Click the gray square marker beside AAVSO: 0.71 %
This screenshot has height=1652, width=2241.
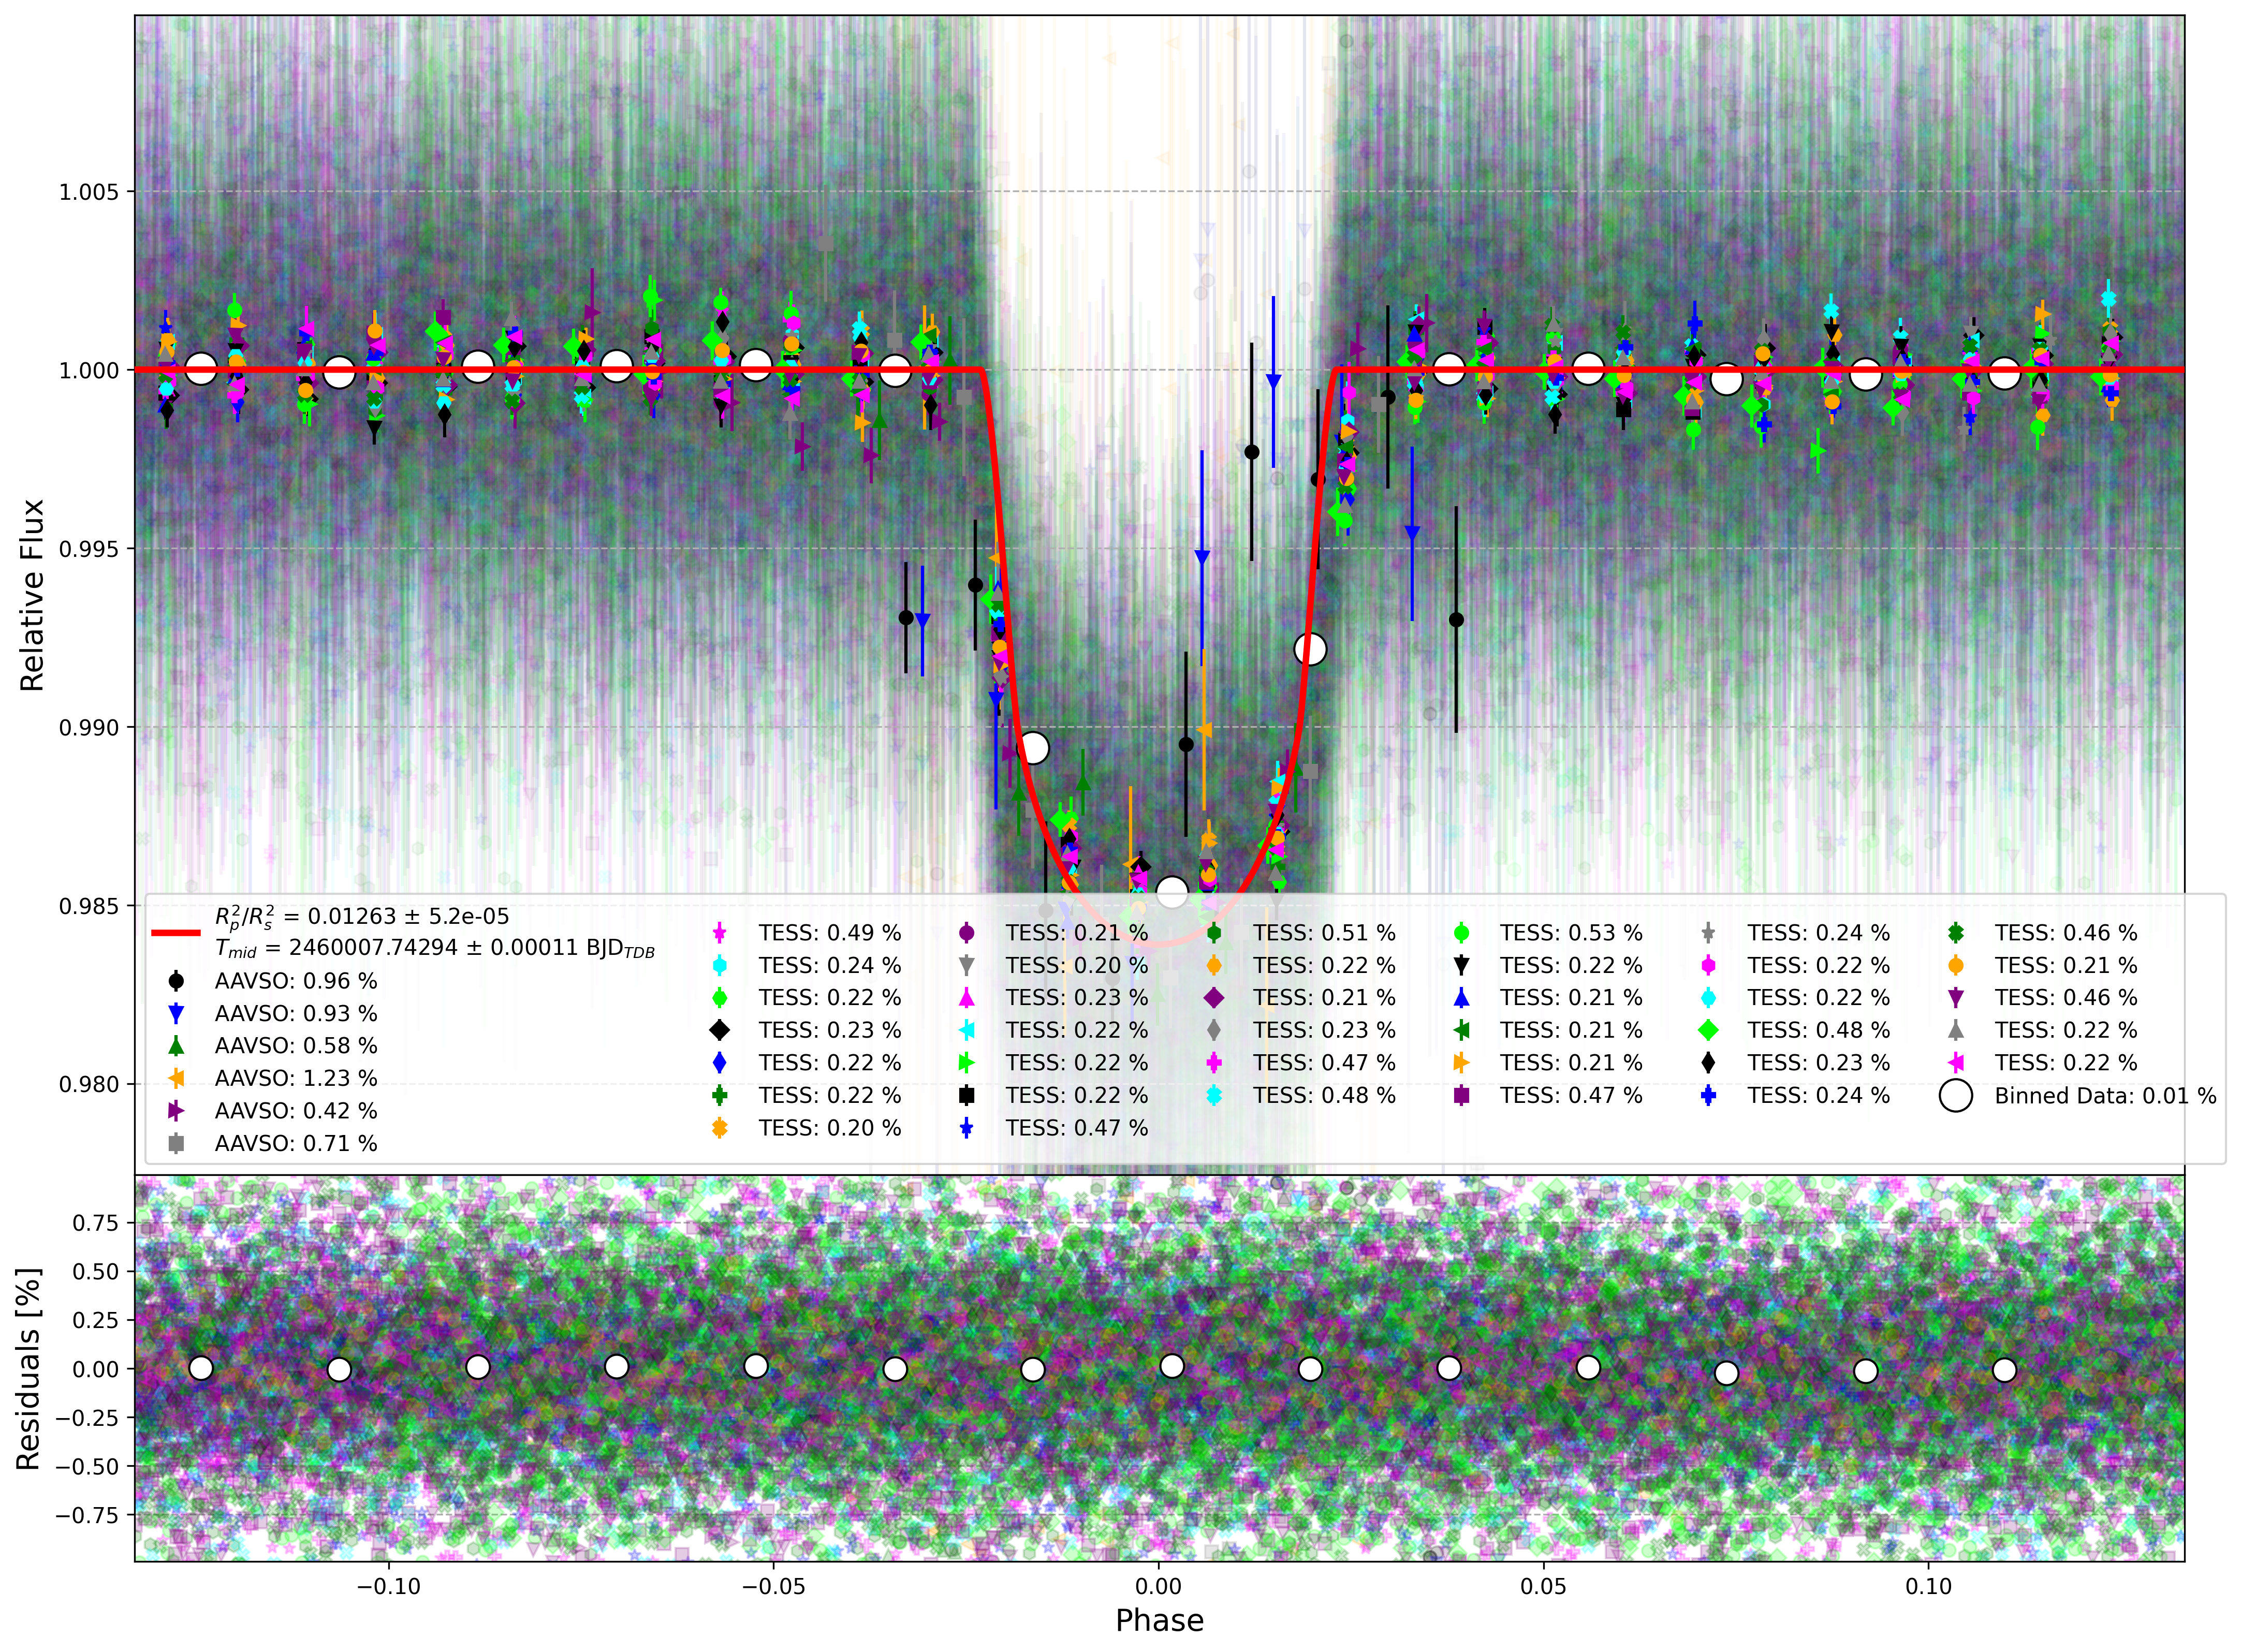click(176, 1143)
